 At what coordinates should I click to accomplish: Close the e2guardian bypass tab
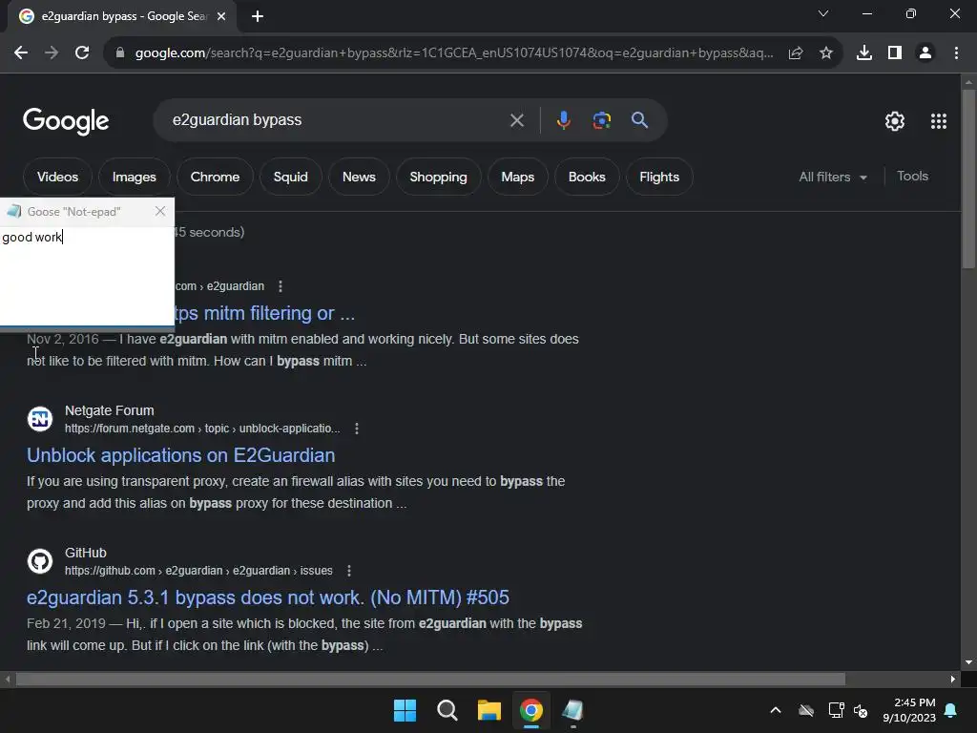pyautogui.click(x=221, y=16)
